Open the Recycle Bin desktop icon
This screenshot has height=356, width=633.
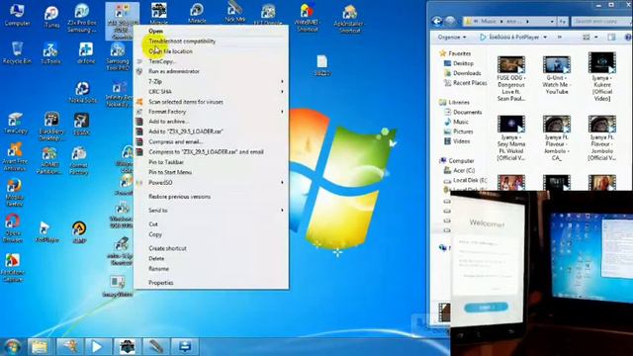tap(17, 52)
